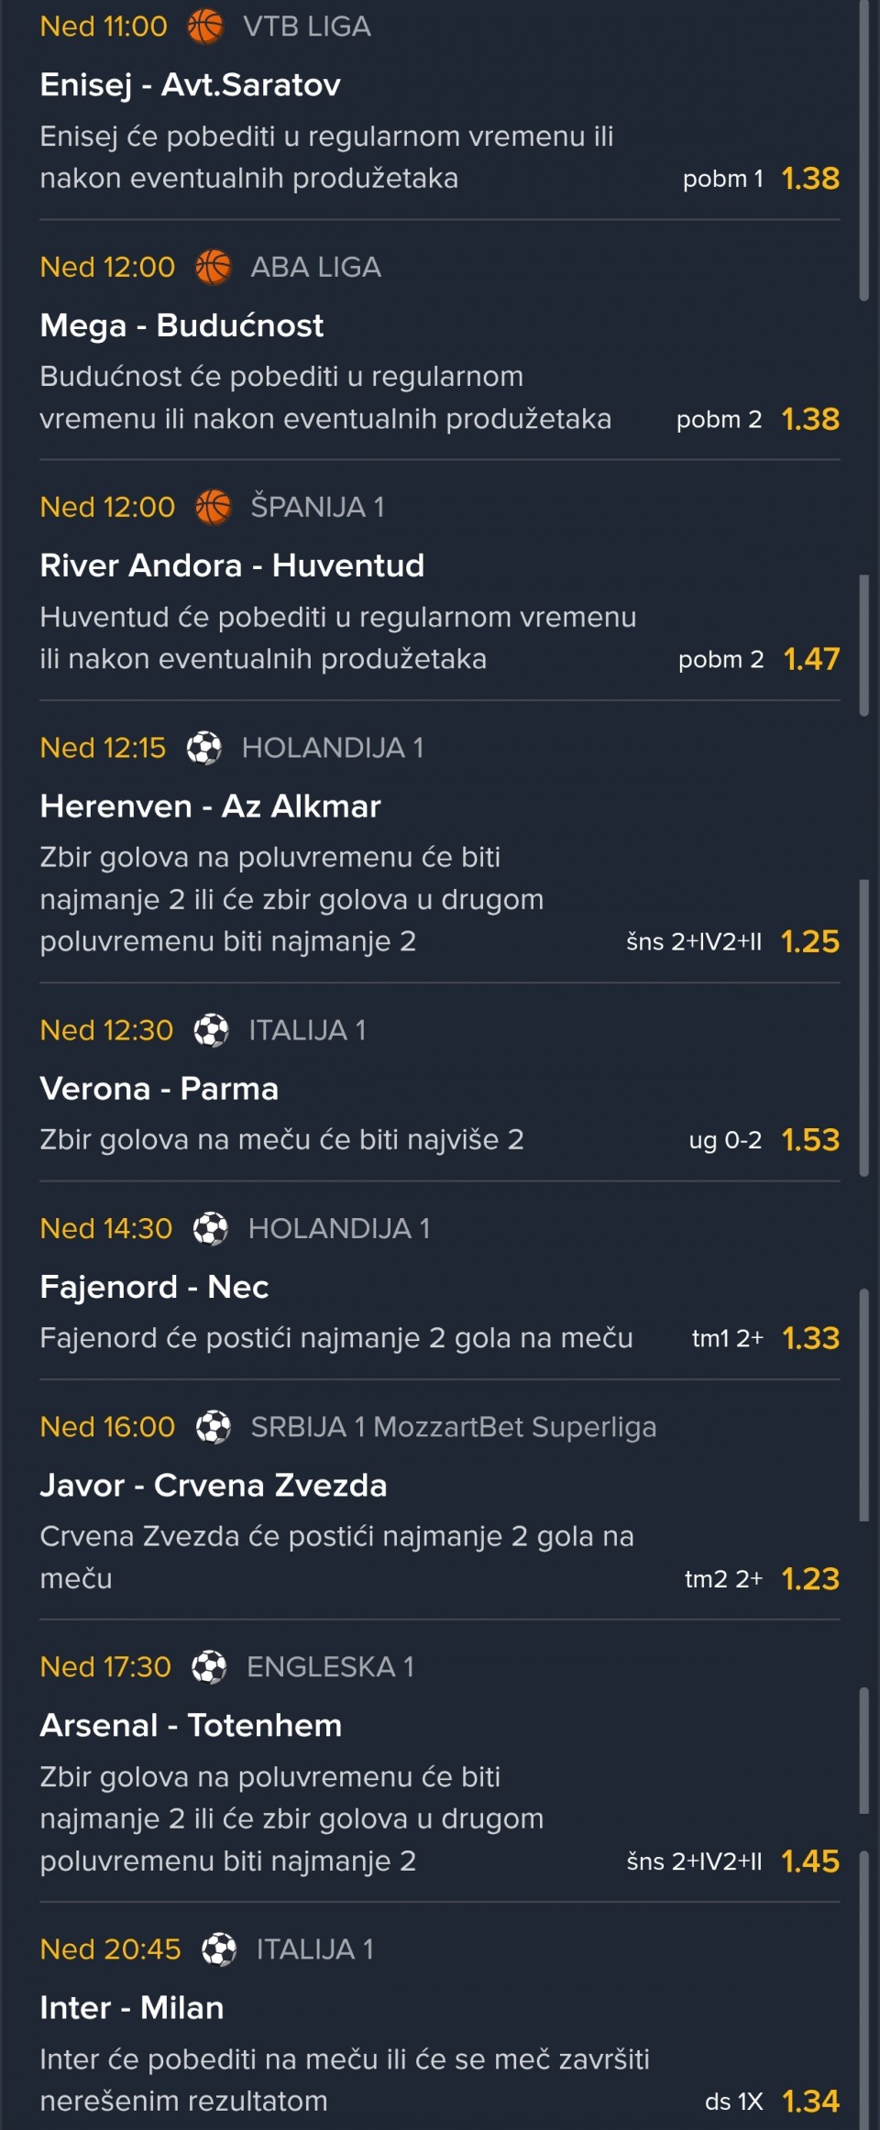The image size is (880, 2130).
Task: Click the 1.47 odds for River Andora - Huventud
Action: [x=811, y=659]
